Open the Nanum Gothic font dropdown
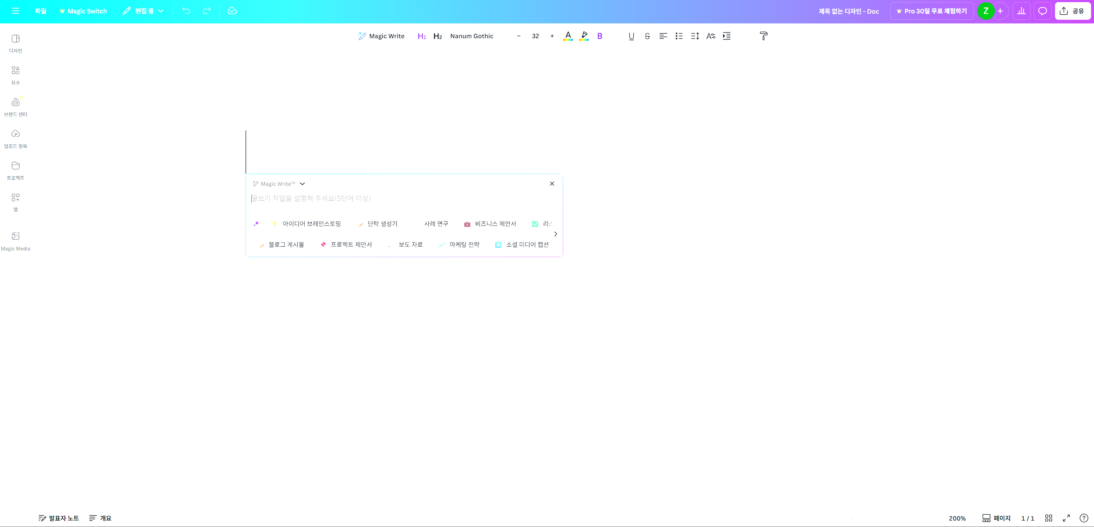The height and width of the screenshot is (527, 1094). 471,36
